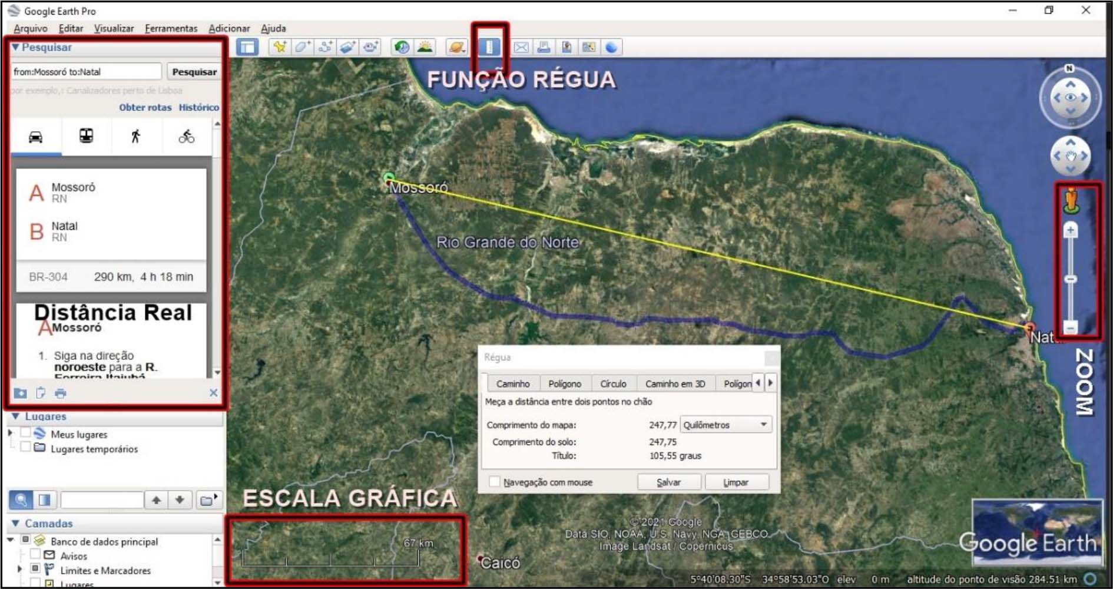This screenshot has height=589, width=1113.
Task: Zoom in using the plus button
Action: click(x=1071, y=230)
